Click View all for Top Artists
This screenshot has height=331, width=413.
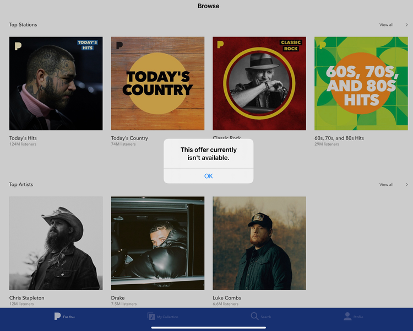(386, 184)
